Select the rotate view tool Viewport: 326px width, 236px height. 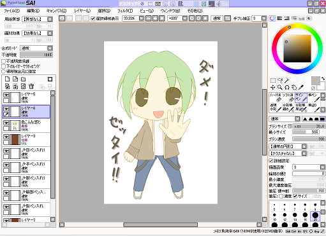(x=287, y=87)
